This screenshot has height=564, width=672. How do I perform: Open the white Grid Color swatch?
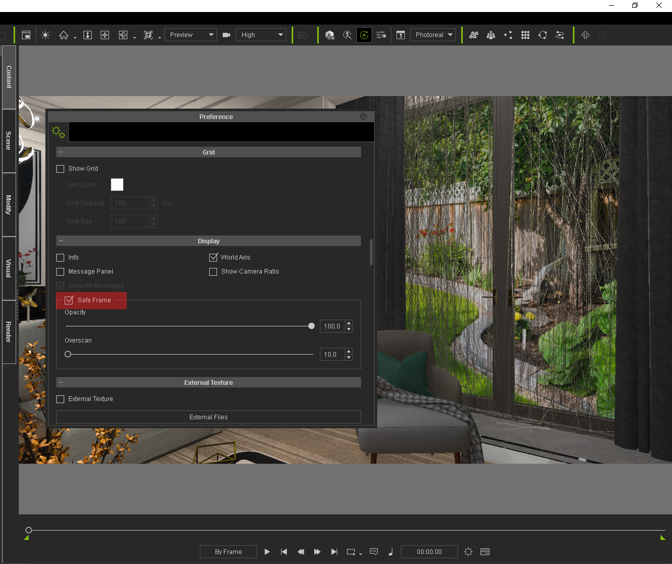(117, 184)
